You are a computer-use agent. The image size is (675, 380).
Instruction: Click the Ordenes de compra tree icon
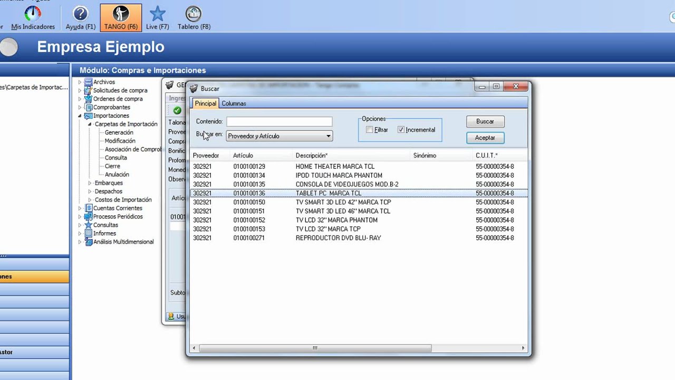pyautogui.click(x=89, y=99)
